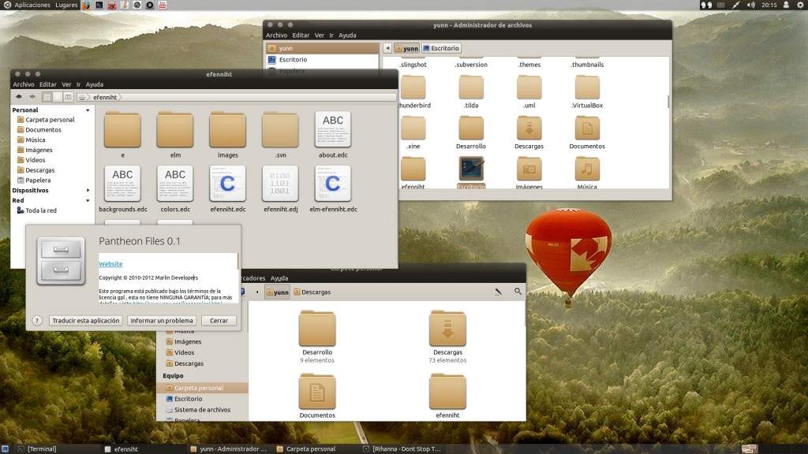Screen dimensions: 808x454
Task: Switch to column view in efenniht window
Action: [x=69, y=97]
